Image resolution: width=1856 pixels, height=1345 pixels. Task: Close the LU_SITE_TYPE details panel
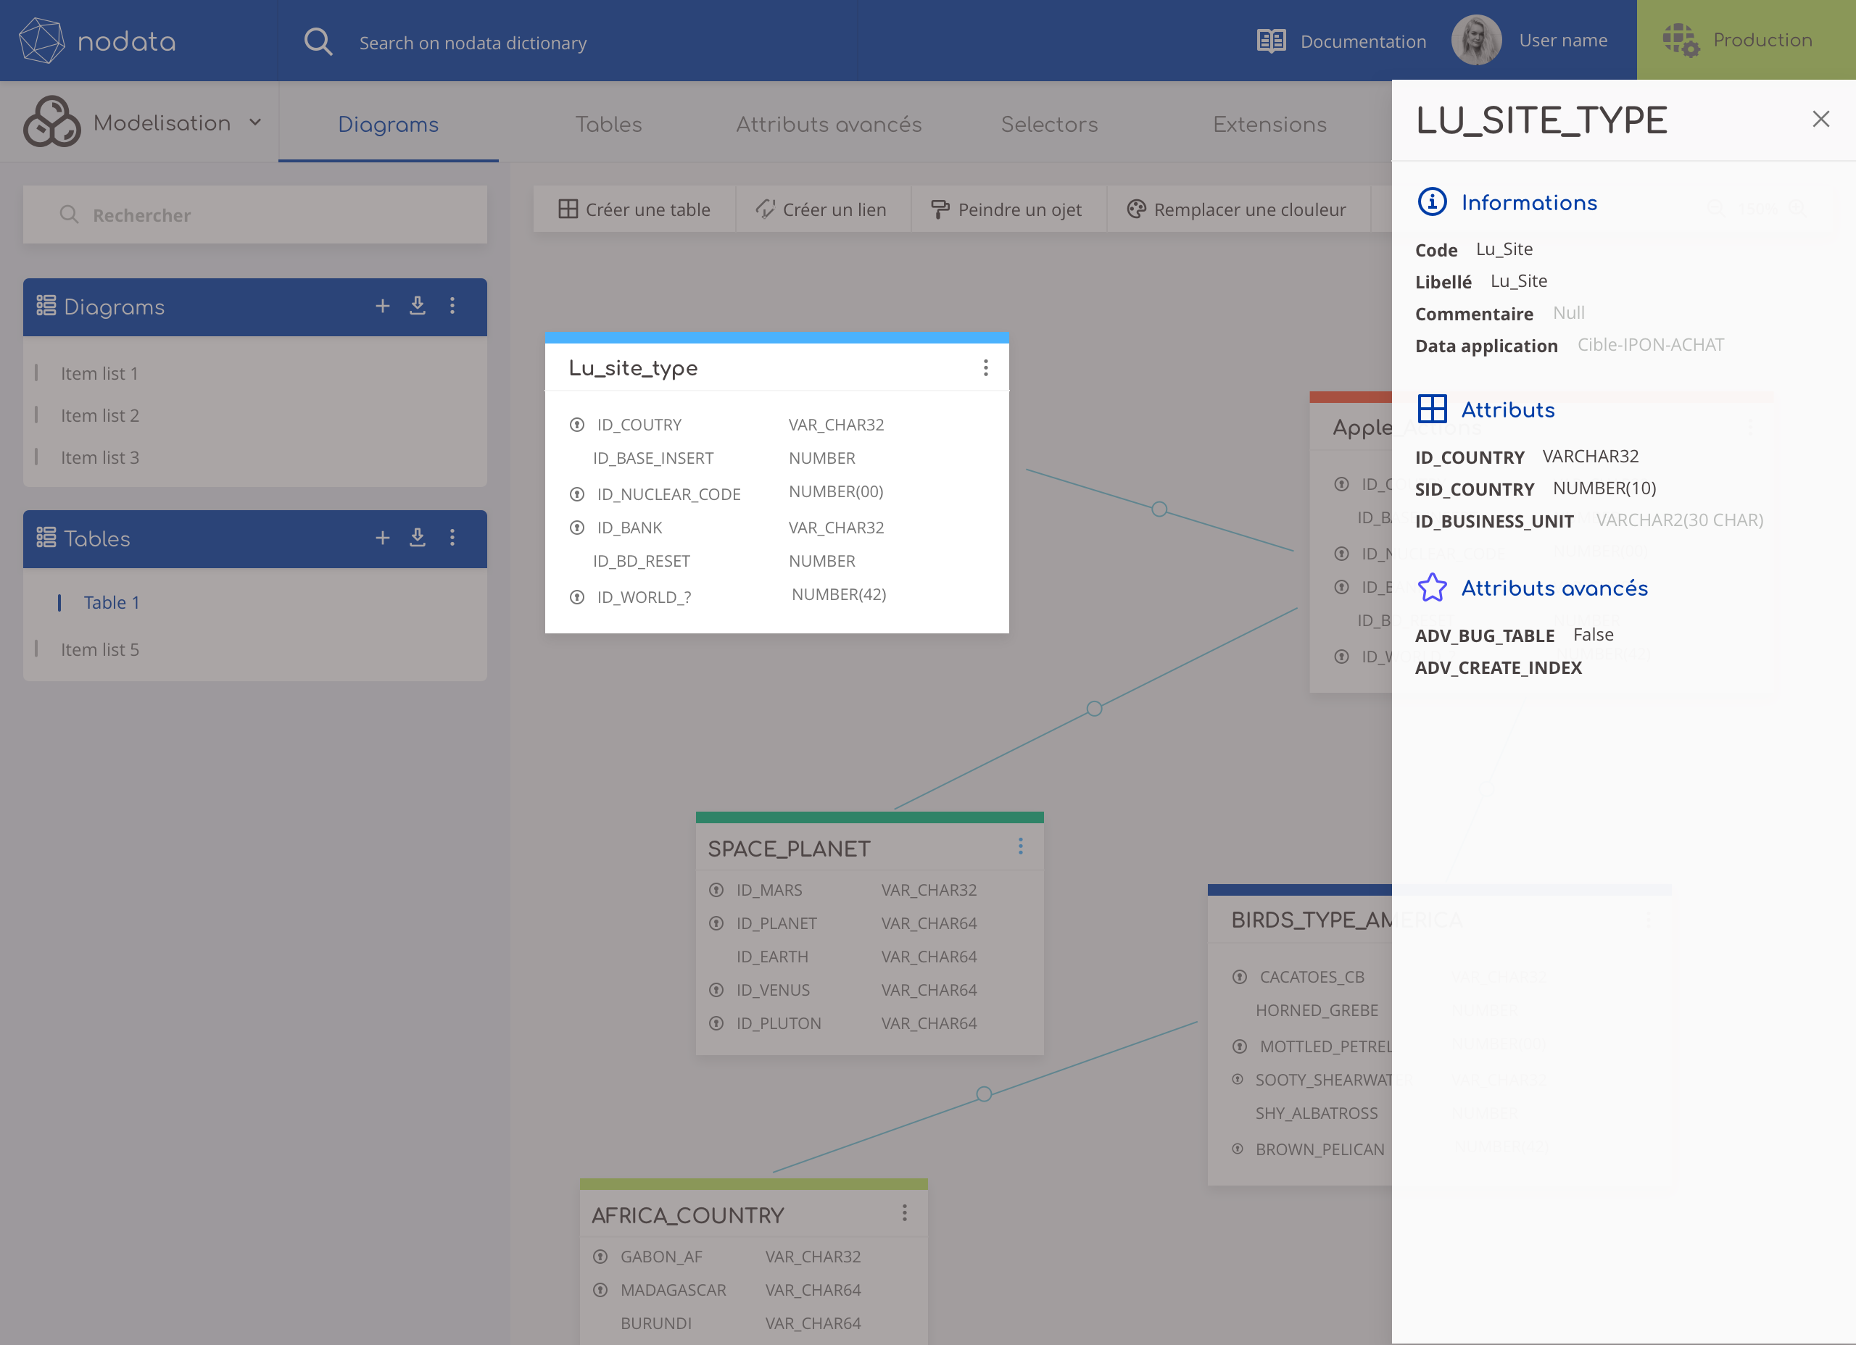(1820, 120)
